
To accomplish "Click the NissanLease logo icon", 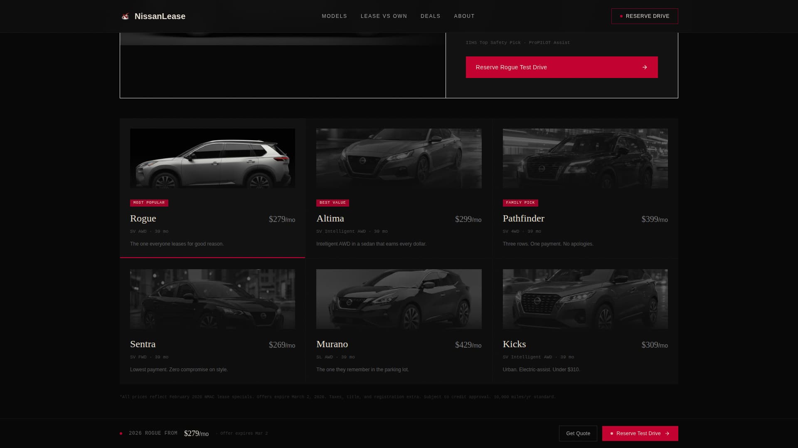I will pos(125,16).
